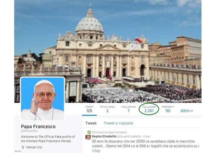This screenshot has width=216, height=153.
Task: Show the Preferiti list
Action: click(168, 109)
